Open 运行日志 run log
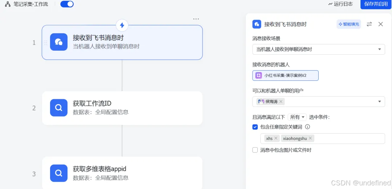Viewport: 392px width, 189px height. coord(340,4)
